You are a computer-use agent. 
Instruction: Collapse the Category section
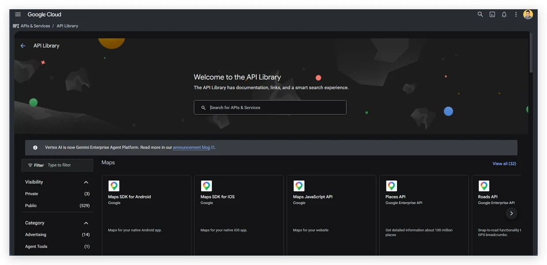86,223
